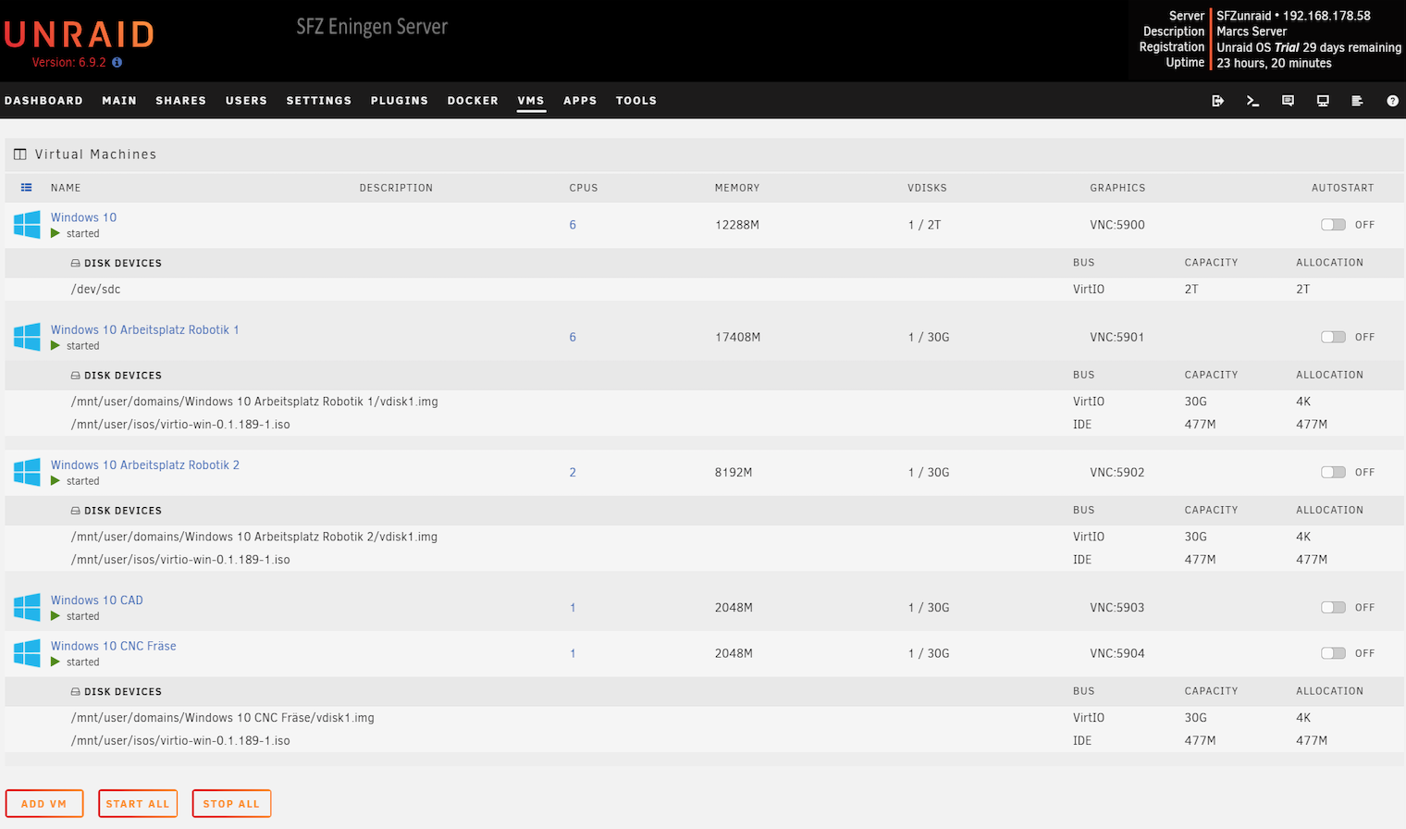
Task: Open the SETTINGS menu
Action: [319, 101]
